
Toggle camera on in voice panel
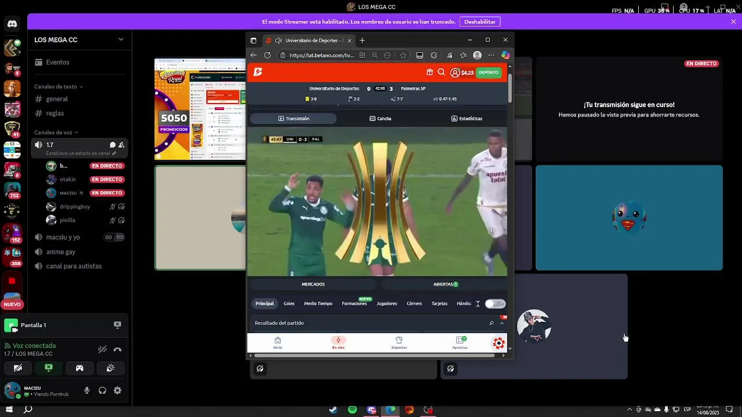tap(18, 368)
